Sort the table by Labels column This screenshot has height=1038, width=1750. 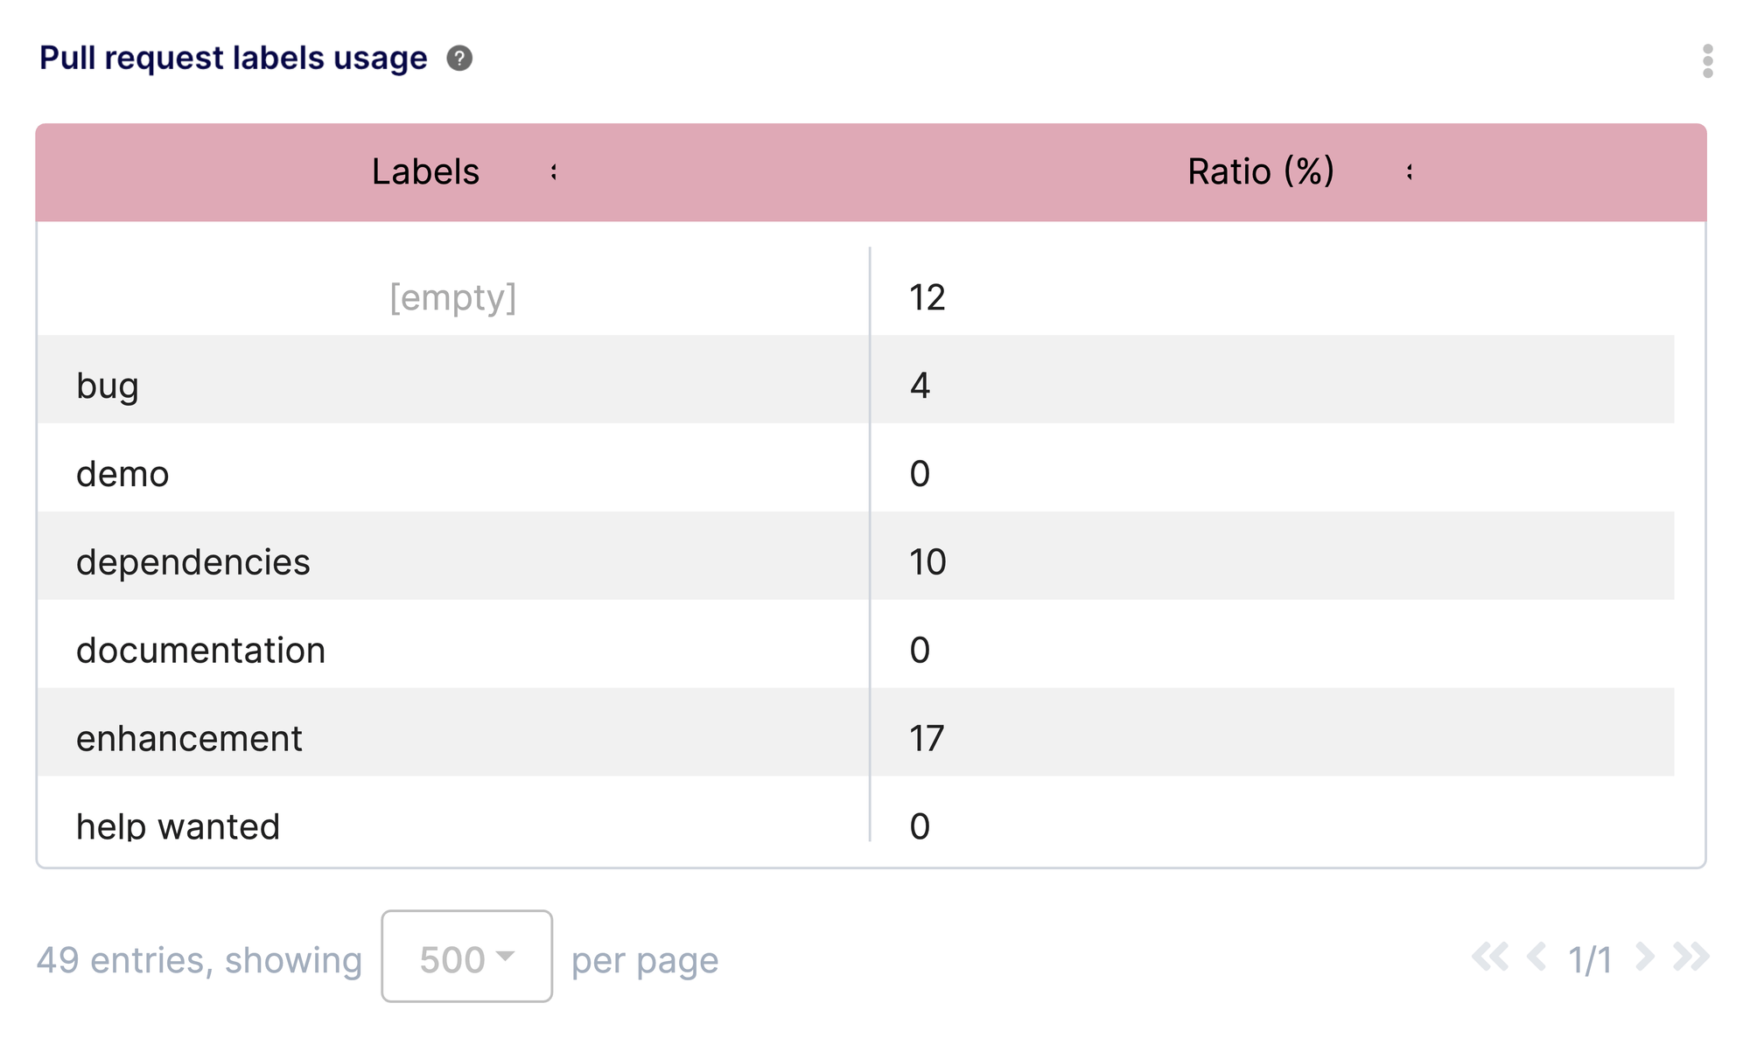click(426, 171)
